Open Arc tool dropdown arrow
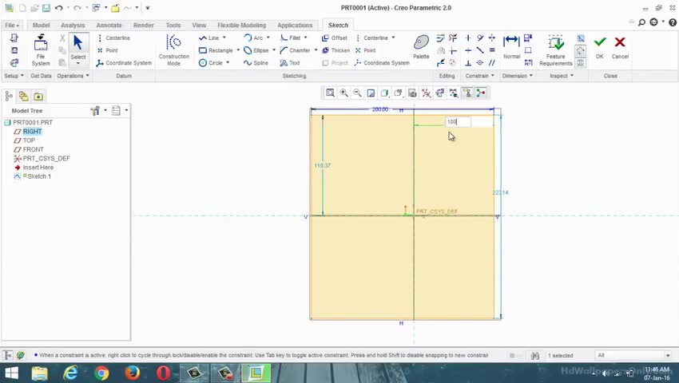Screen dimensions: 679x383 (268, 38)
